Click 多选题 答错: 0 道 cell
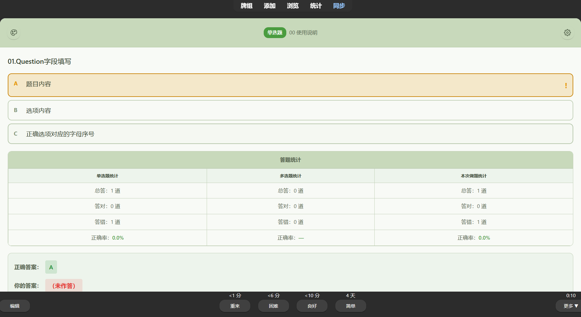Image resolution: width=581 pixels, height=317 pixels. point(291,222)
